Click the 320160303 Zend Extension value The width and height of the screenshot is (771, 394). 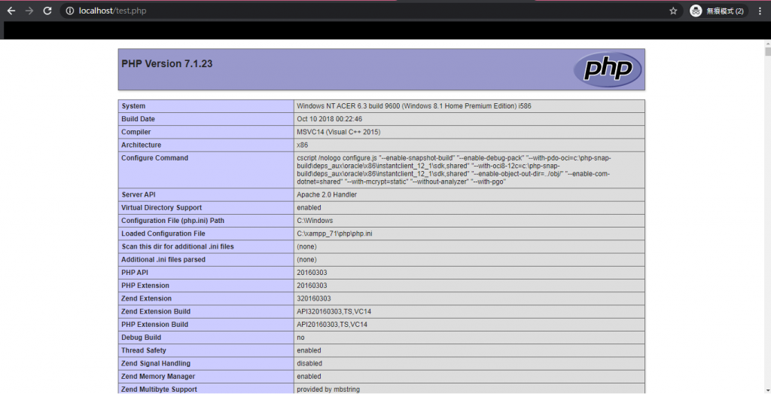(314, 298)
